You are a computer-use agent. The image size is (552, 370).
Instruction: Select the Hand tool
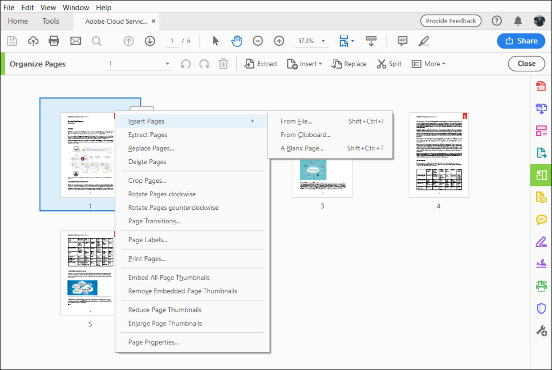coord(237,40)
